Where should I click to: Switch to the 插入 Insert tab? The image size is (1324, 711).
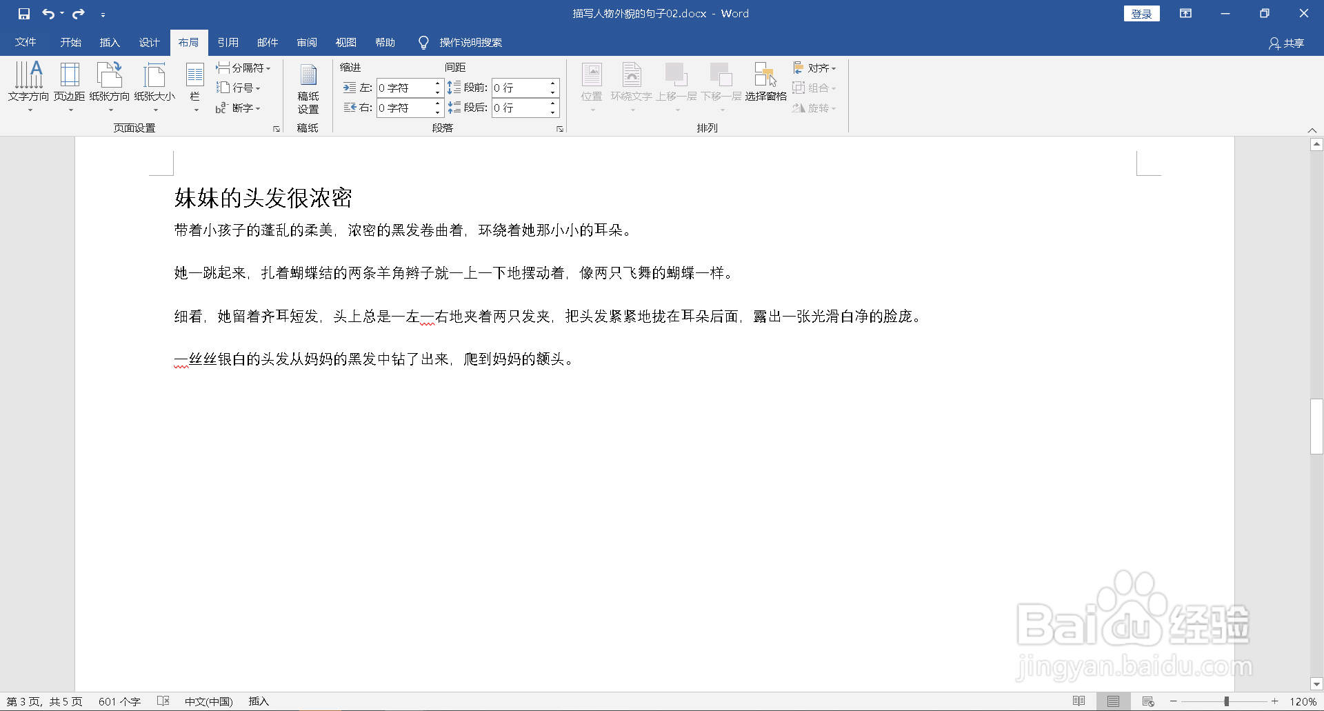coord(110,43)
